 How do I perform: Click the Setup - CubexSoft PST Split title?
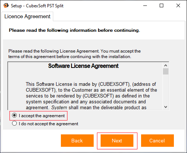(37, 6)
